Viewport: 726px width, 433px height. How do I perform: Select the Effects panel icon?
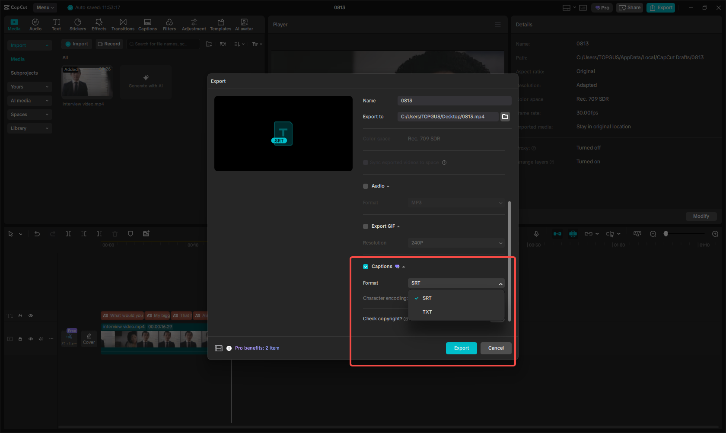coord(99,24)
